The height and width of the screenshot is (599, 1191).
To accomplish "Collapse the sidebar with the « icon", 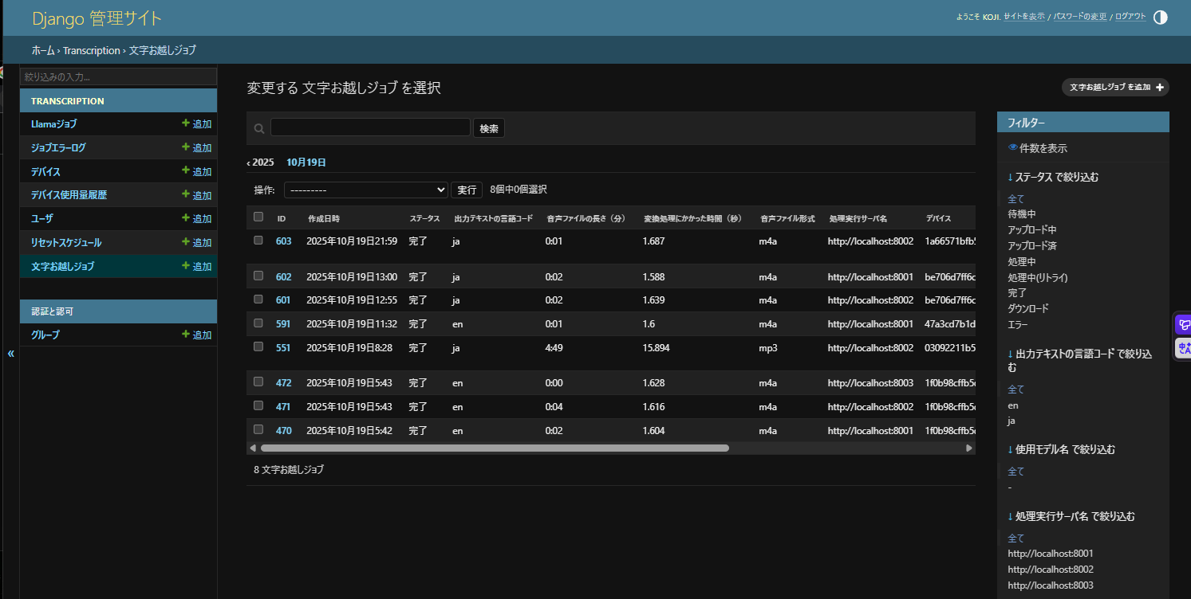I will [10, 353].
